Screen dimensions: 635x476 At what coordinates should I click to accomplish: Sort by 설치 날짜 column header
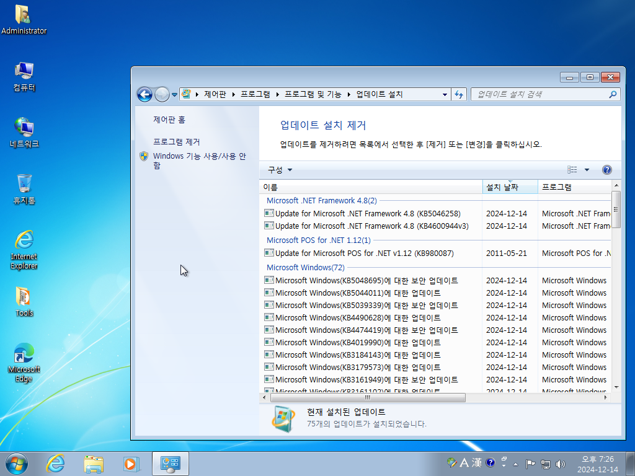[x=510, y=187]
